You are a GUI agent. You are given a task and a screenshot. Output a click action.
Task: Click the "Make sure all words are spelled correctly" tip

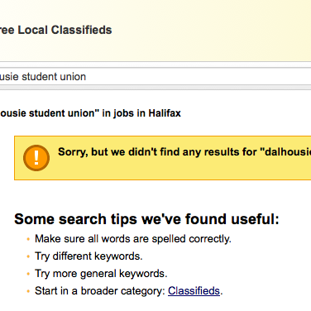(x=133, y=239)
